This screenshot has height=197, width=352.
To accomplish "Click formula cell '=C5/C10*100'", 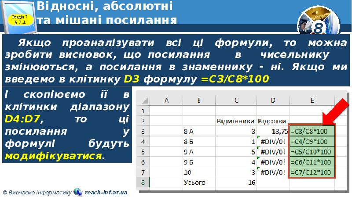I will [x=312, y=152].
